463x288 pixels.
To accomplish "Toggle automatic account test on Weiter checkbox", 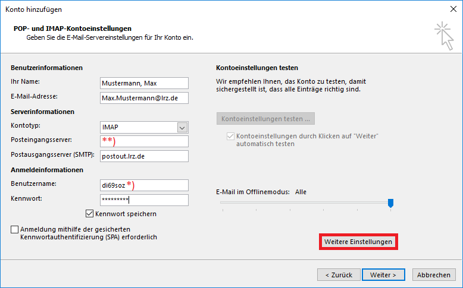I will click(x=231, y=137).
